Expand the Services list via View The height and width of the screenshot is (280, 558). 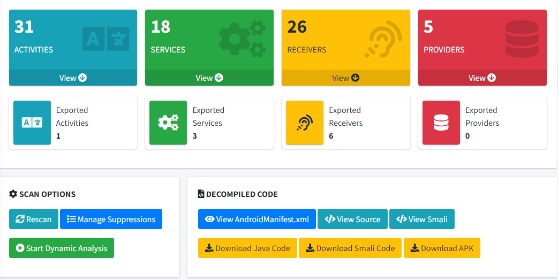point(209,78)
